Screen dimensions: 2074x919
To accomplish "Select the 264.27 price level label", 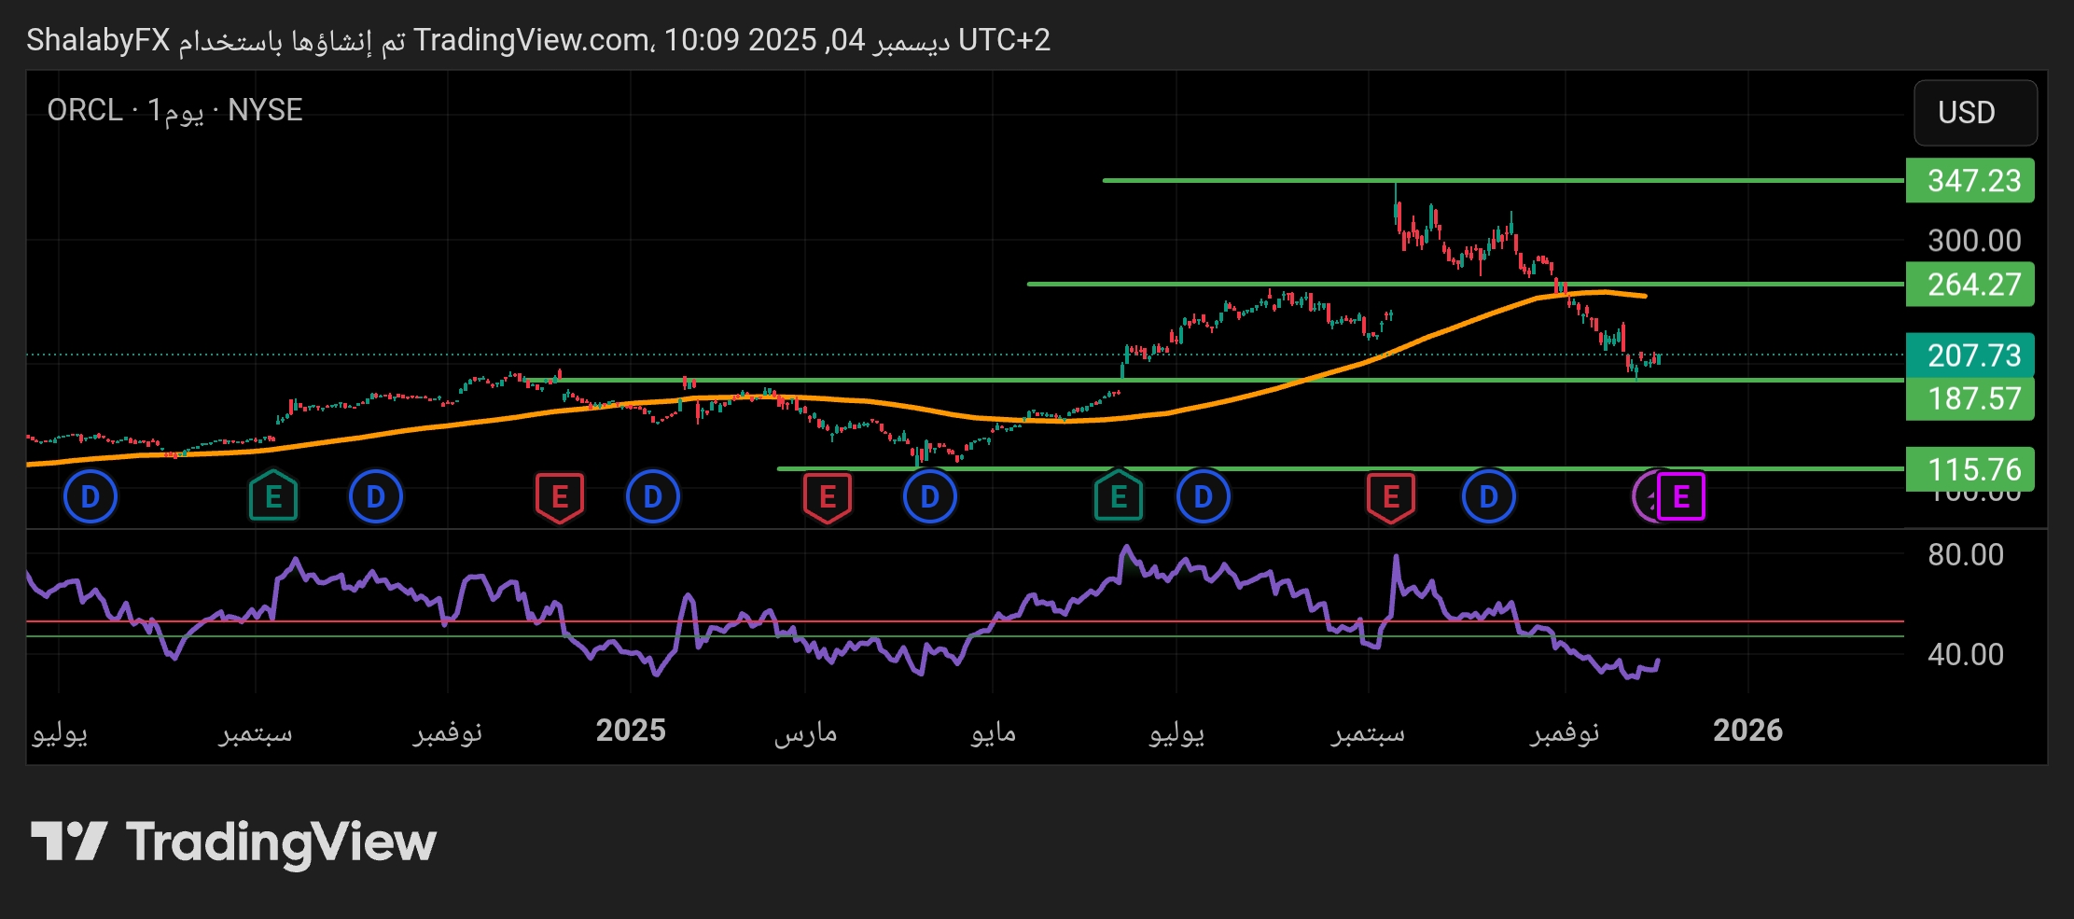I will (1970, 285).
